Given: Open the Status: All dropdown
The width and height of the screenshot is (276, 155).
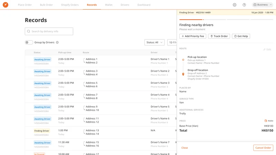Looking at the screenshot, I should [x=154, y=42].
